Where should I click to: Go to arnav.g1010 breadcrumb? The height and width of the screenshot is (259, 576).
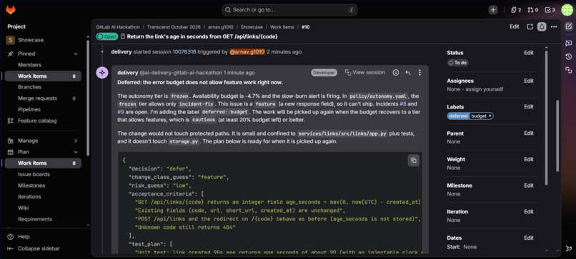[221, 27]
